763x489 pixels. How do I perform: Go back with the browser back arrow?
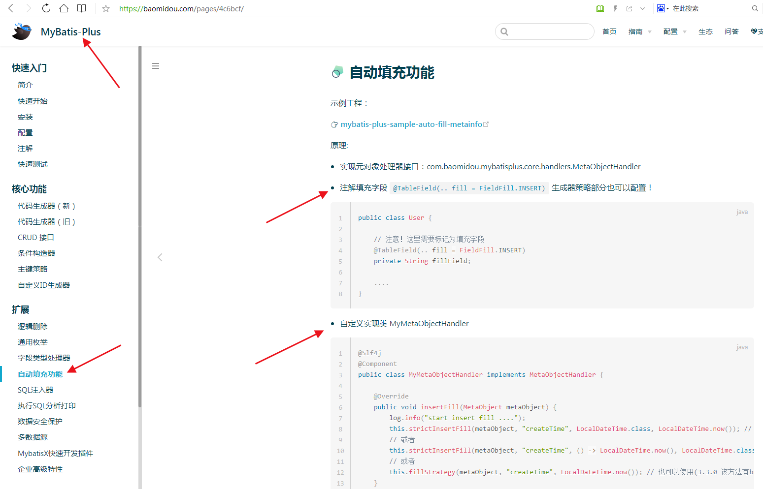click(x=11, y=8)
